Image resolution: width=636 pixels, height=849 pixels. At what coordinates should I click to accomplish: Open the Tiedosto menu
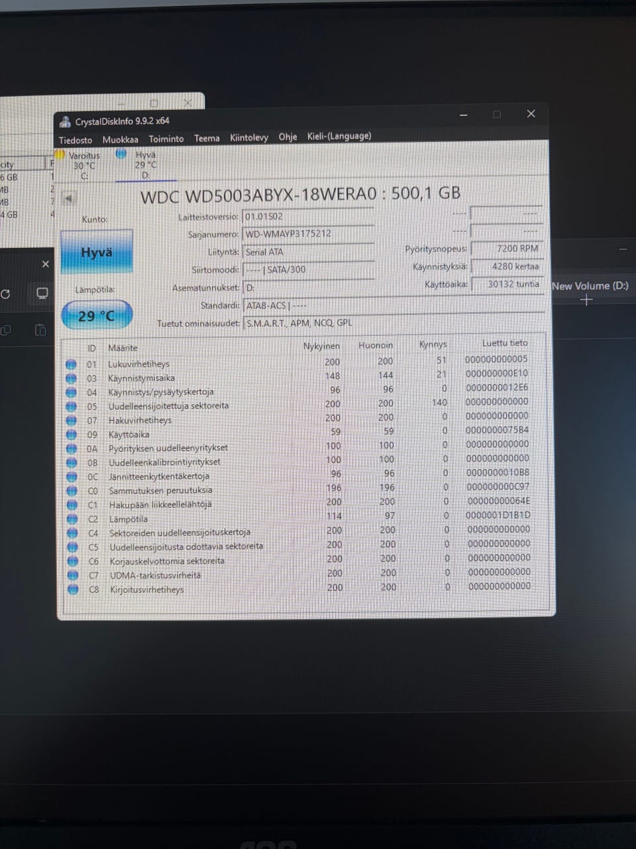click(76, 140)
